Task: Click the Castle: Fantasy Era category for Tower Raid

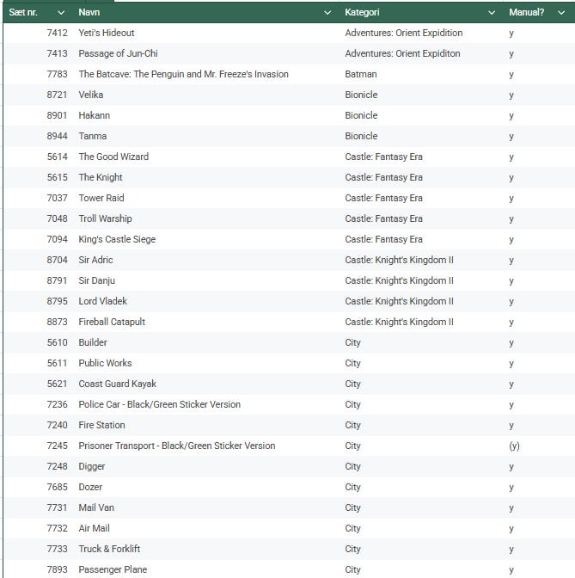Action: [423, 198]
